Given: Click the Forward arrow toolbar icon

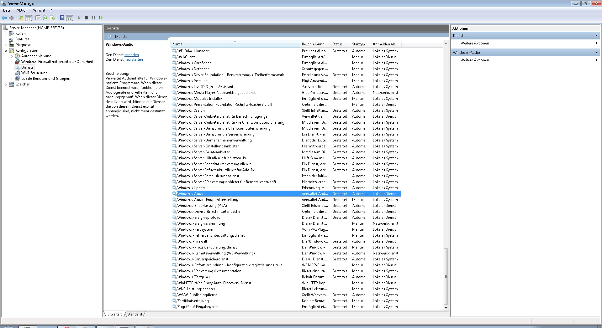Looking at the screenshot, I should click(x=11, y=18).
